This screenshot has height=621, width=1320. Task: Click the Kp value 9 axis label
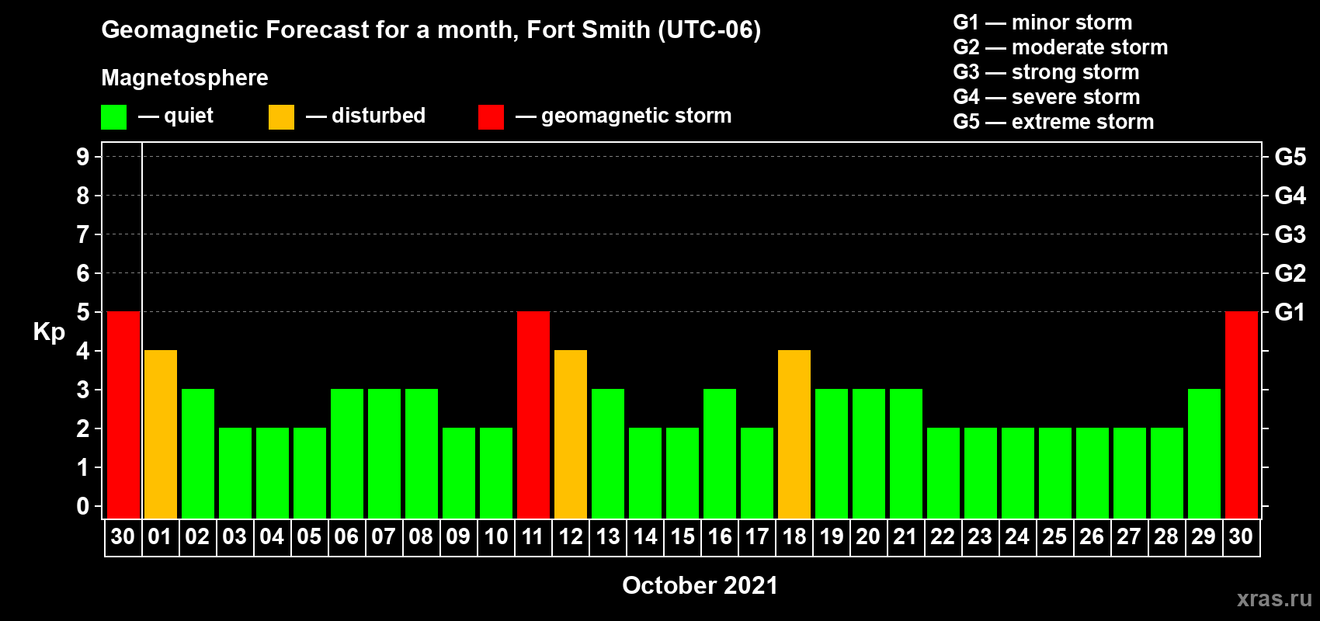pyautogui.click(x=83, y=157)
